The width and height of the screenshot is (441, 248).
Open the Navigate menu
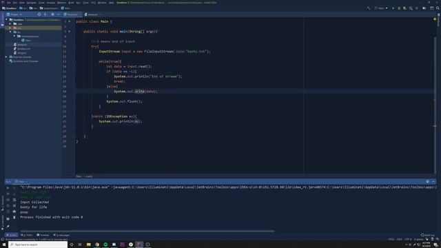pyautogui.click(x=32, y=3)
